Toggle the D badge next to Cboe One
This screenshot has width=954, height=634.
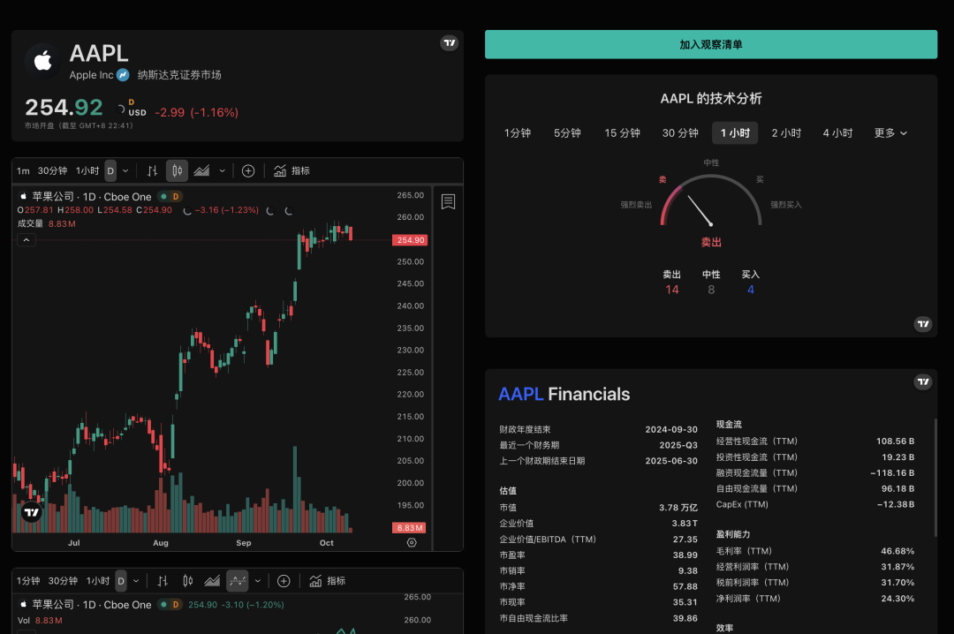(175, 196)
